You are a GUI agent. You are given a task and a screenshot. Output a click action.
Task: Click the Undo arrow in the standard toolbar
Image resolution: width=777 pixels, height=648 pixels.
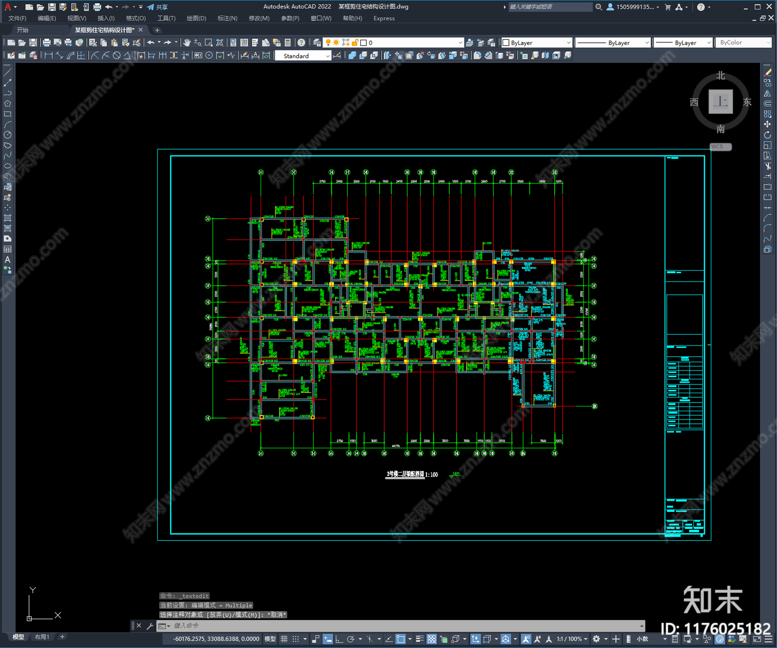(x=151, y=43)
